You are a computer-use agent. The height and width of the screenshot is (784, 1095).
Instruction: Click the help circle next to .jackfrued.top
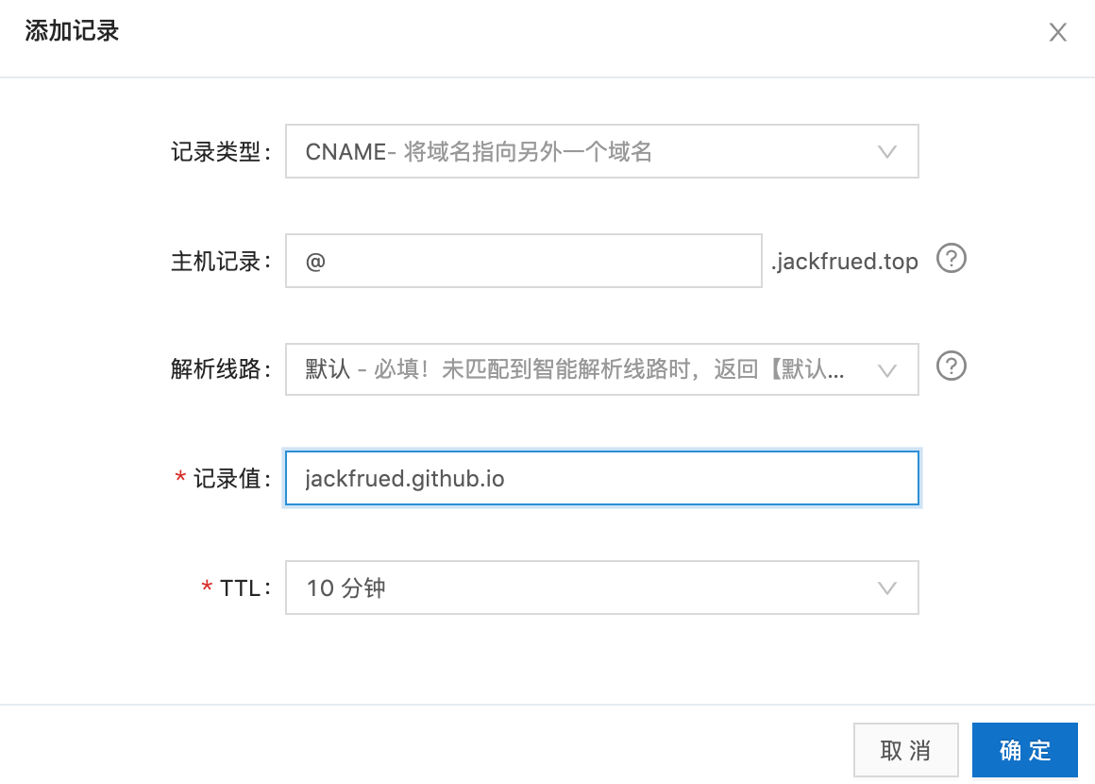point(952,259)
